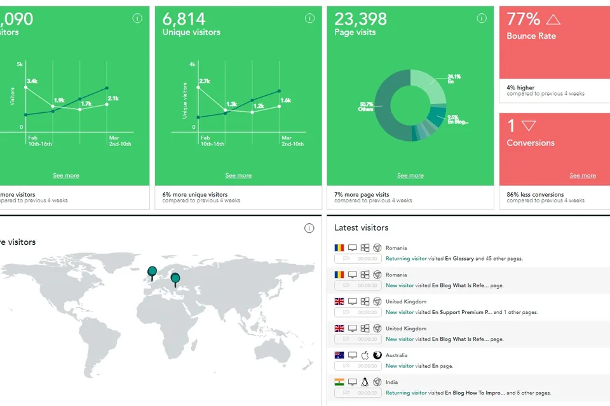610x406 pixels.
Task: Click the India flag icon
Action: [339, 382]
